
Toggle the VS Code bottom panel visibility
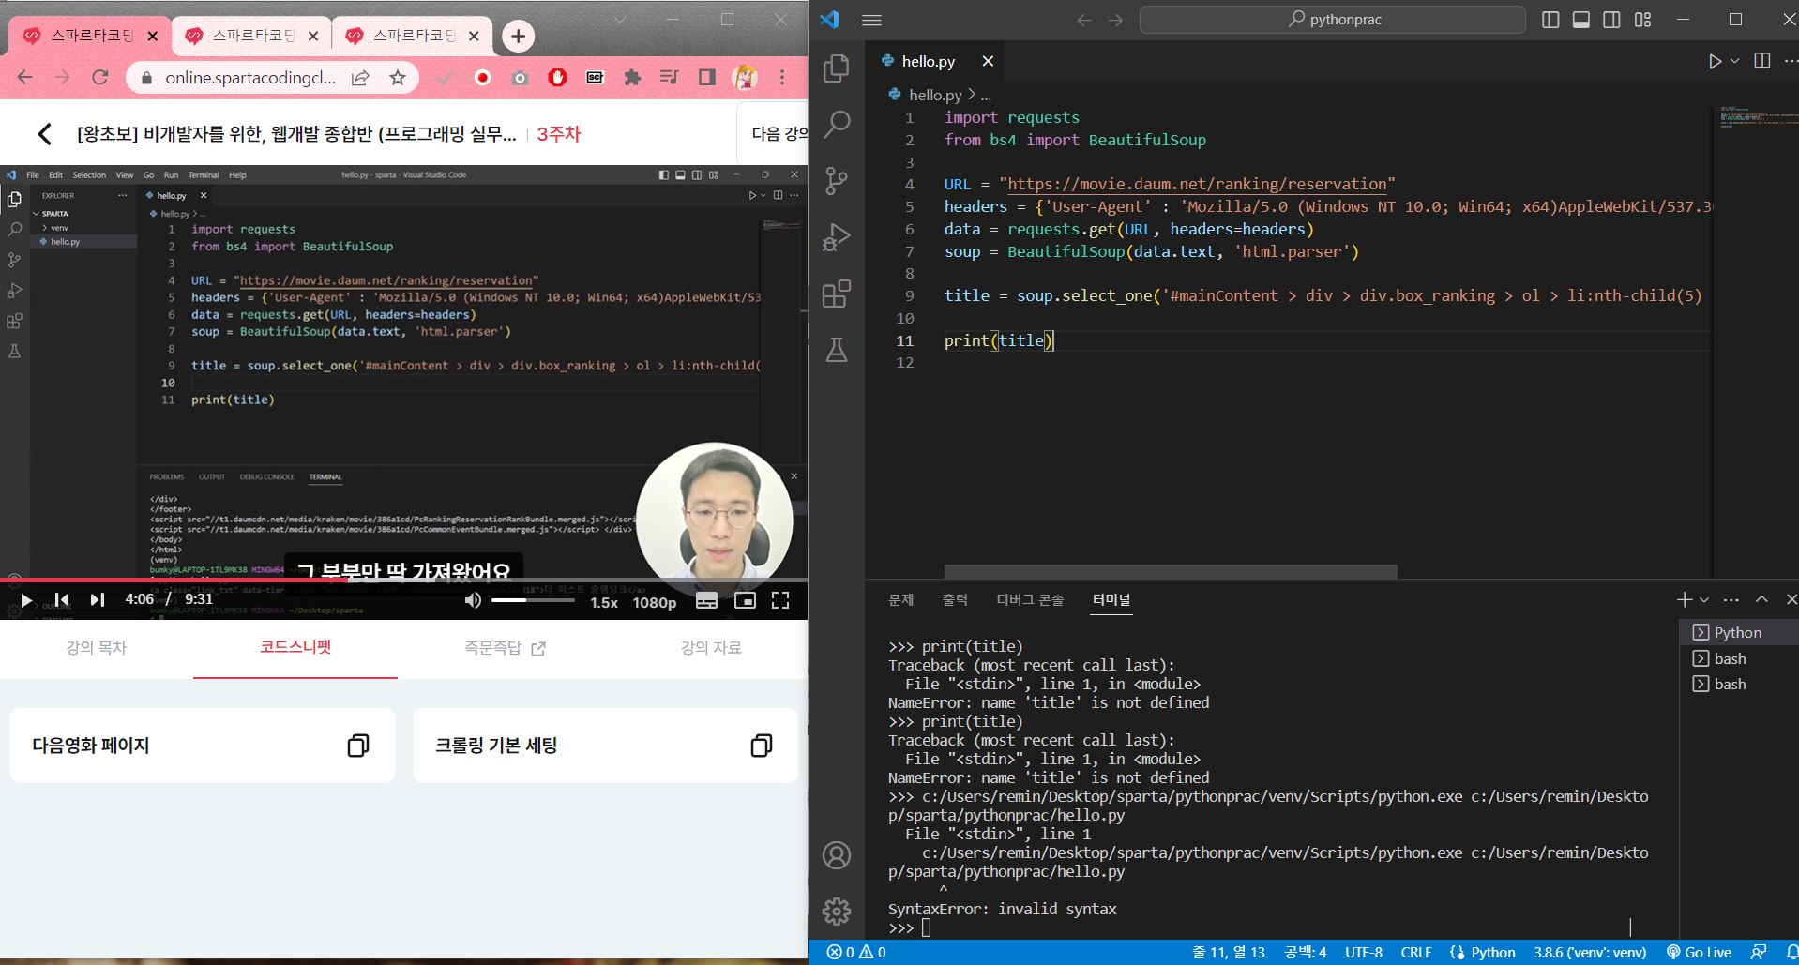pyautogui.click(x=1581, y=20)
